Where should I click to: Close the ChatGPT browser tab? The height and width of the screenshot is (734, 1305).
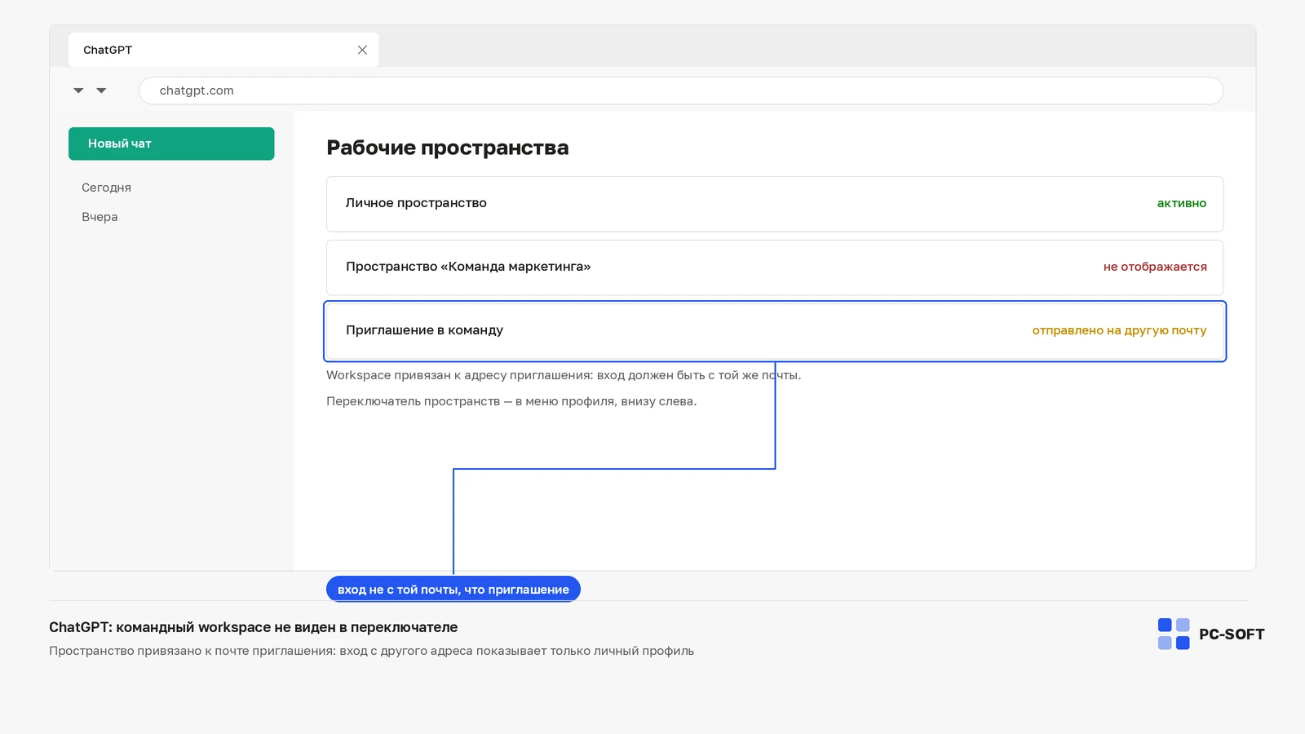click(x=362, y=50)
